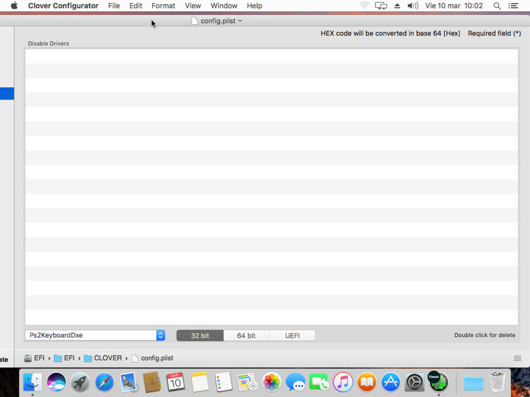Open the Ps2KeyboardDxe driver dropdown

(95, 335)
